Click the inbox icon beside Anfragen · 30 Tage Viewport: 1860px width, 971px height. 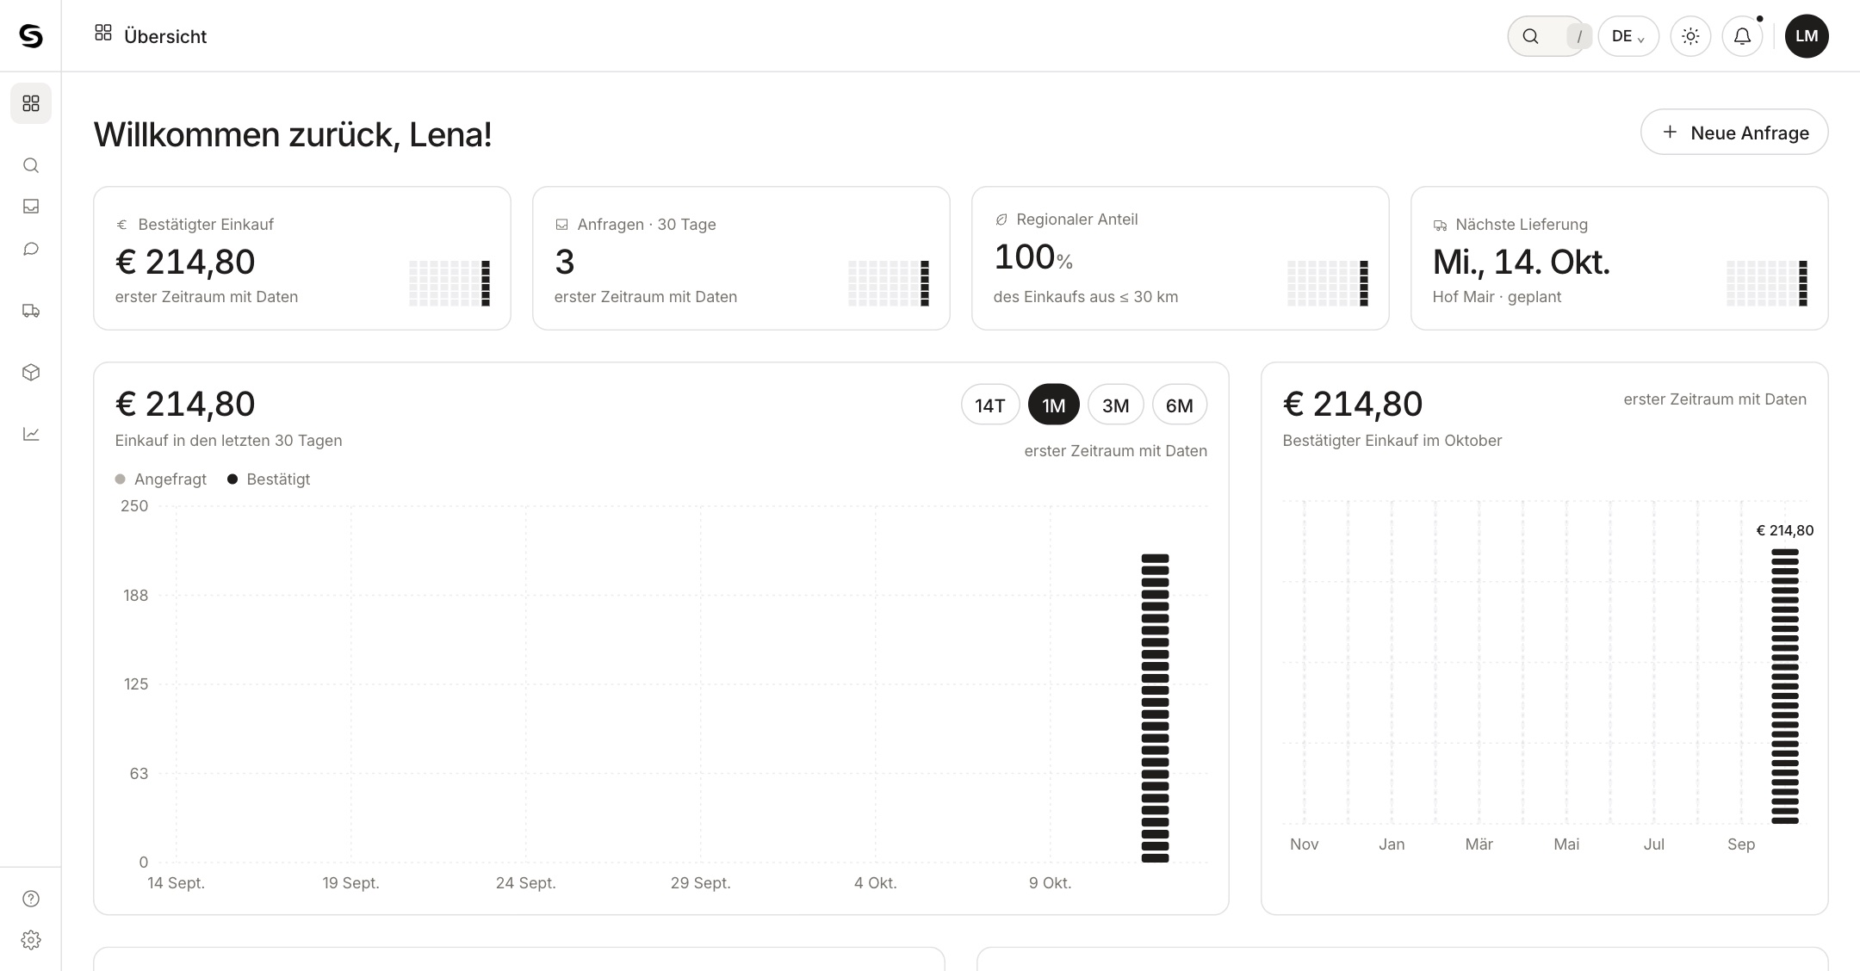tap(561, 225)
